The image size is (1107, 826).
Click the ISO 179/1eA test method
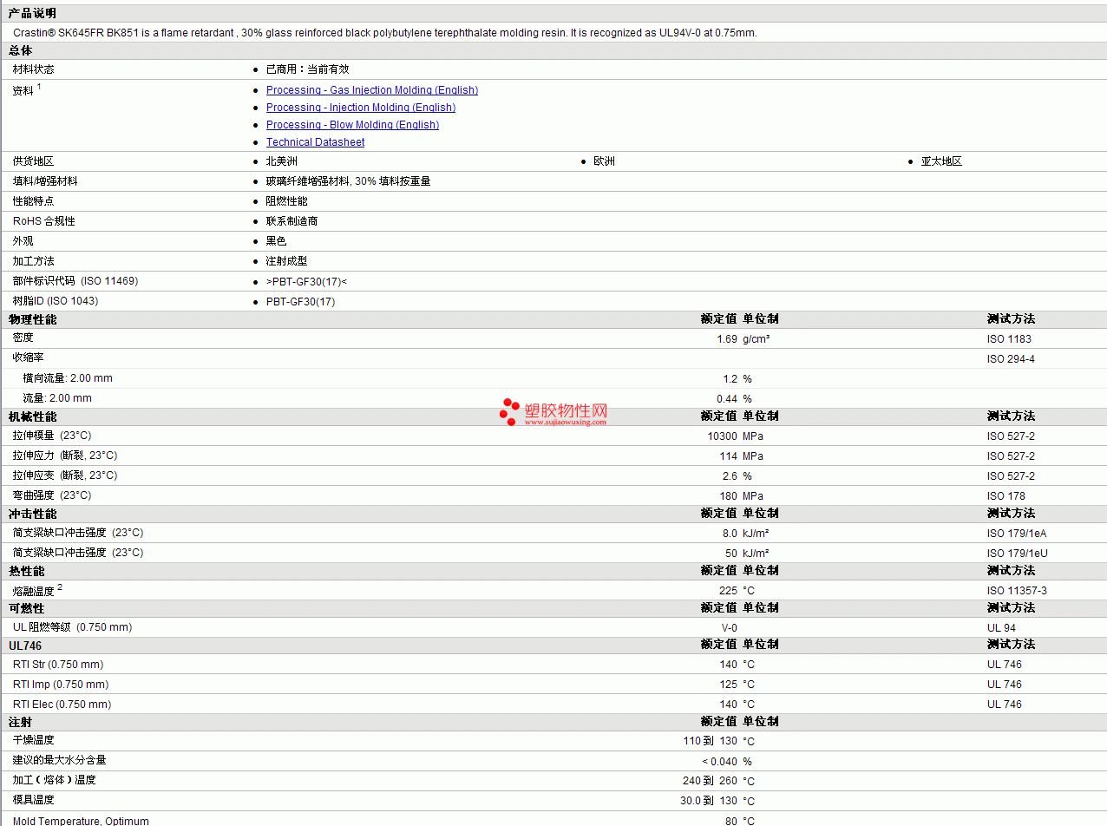(x=1017, y=534)
